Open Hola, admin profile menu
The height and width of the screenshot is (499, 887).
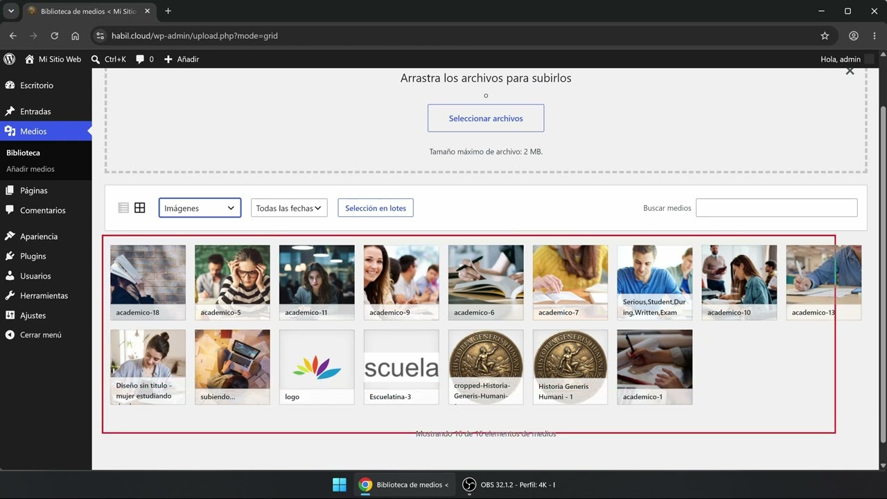pos(847,60)
